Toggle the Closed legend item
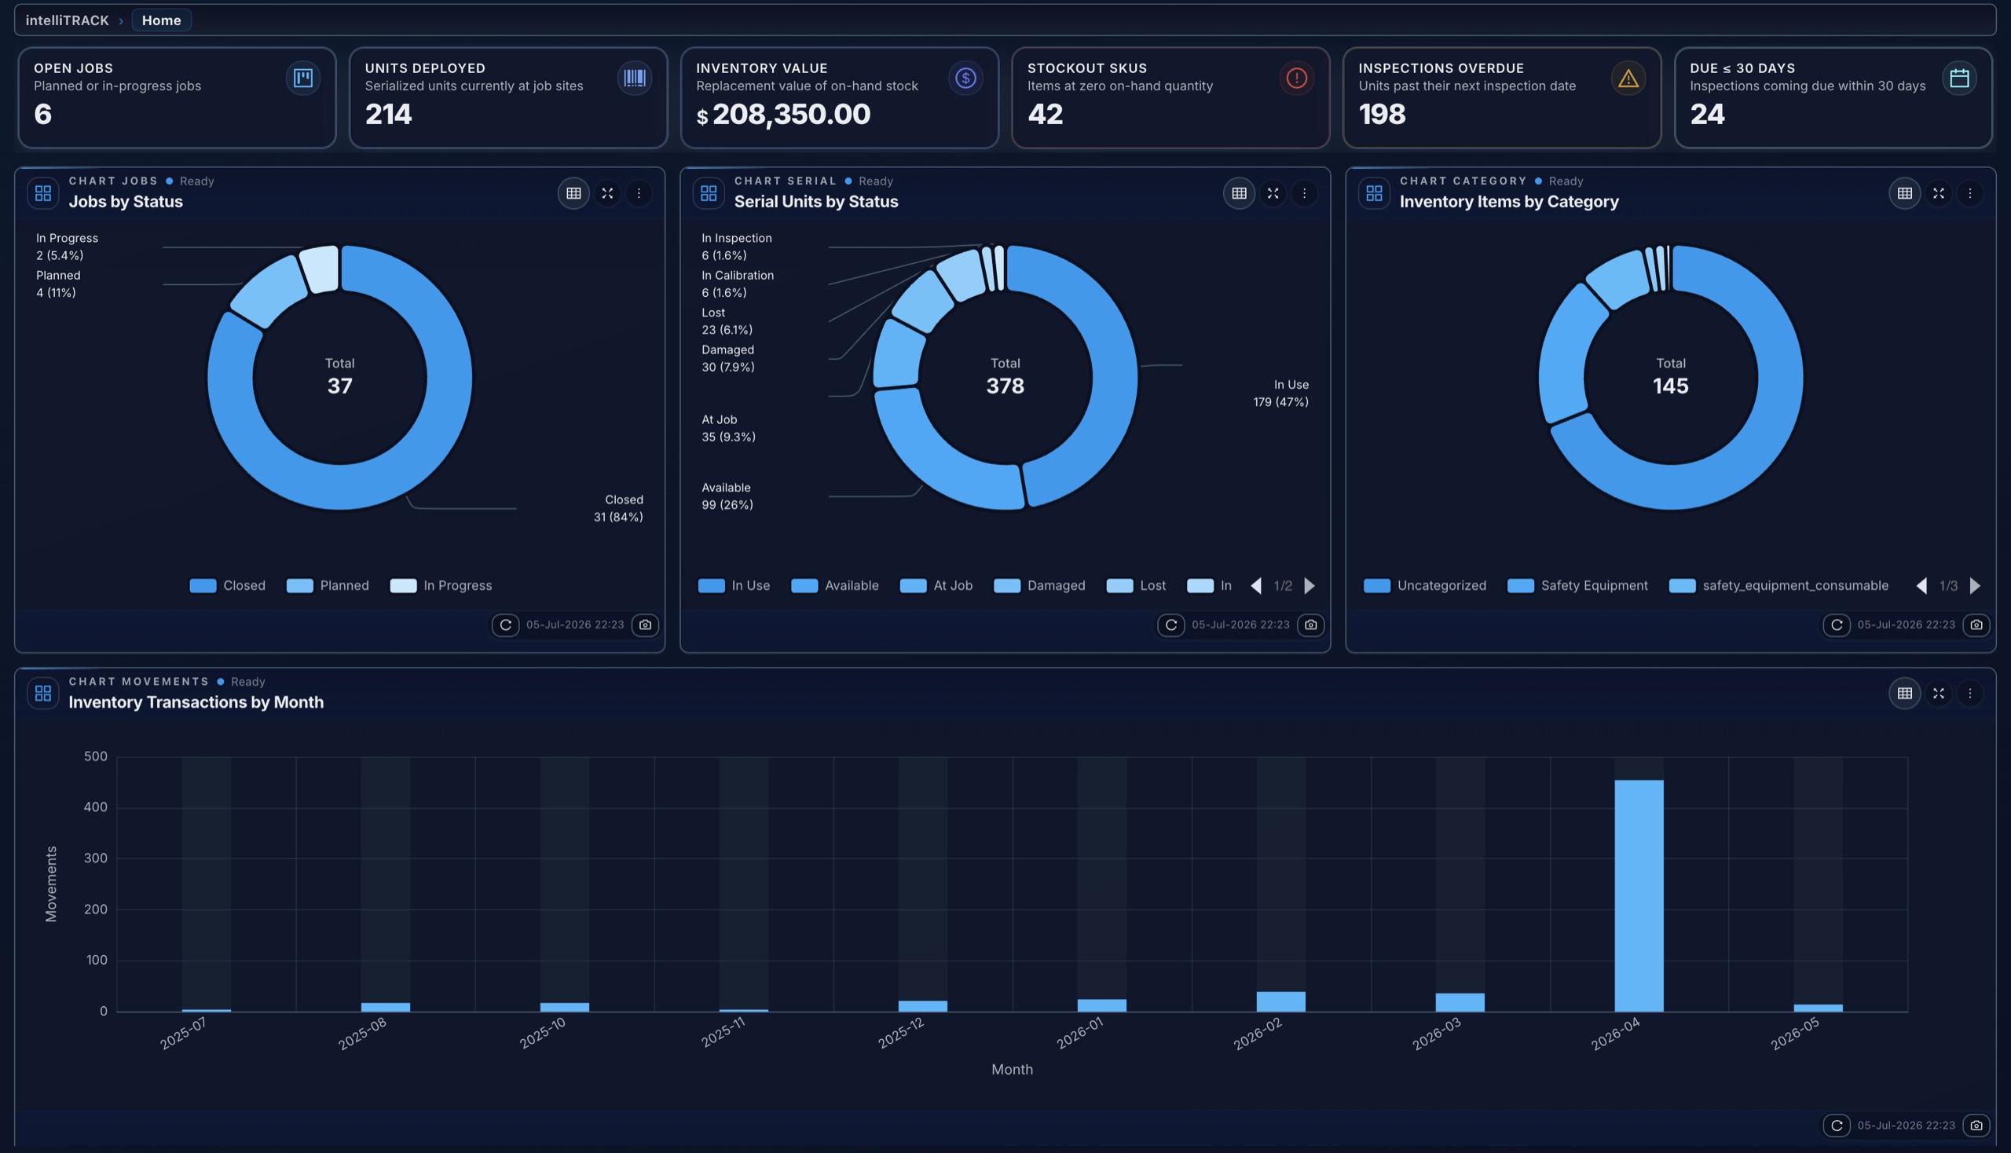Image resolution: width=2011 pixels, height=1153 pixels. pos(227,585)
